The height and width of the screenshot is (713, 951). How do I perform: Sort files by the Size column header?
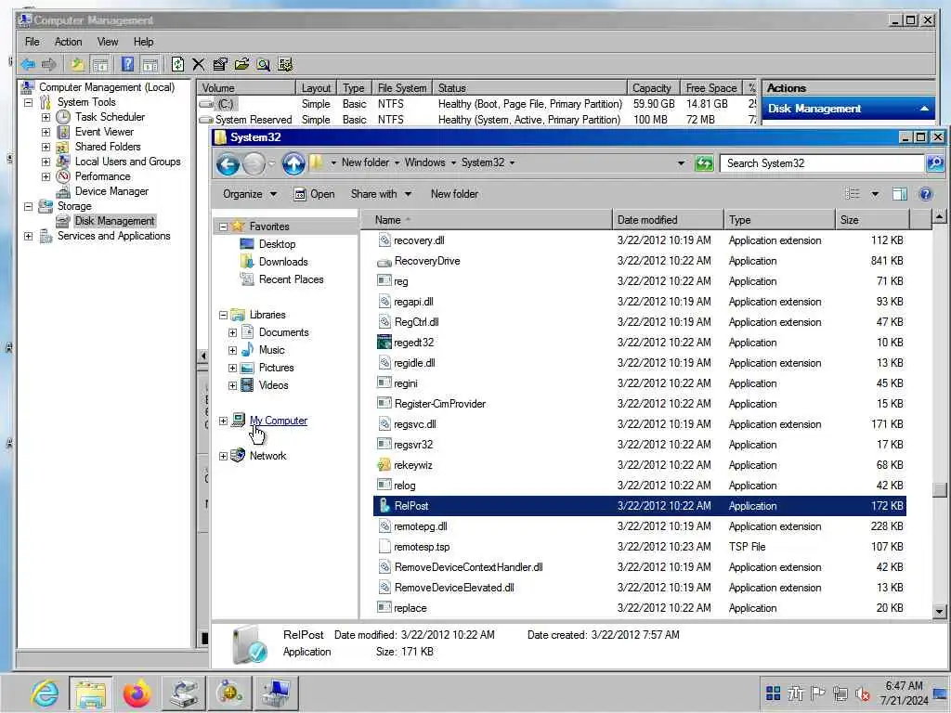click(x=872, y=220)
